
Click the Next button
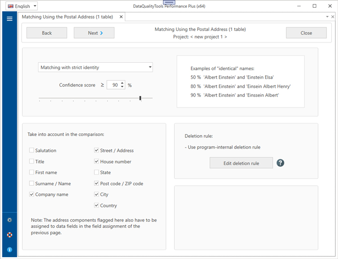[94, 33]
